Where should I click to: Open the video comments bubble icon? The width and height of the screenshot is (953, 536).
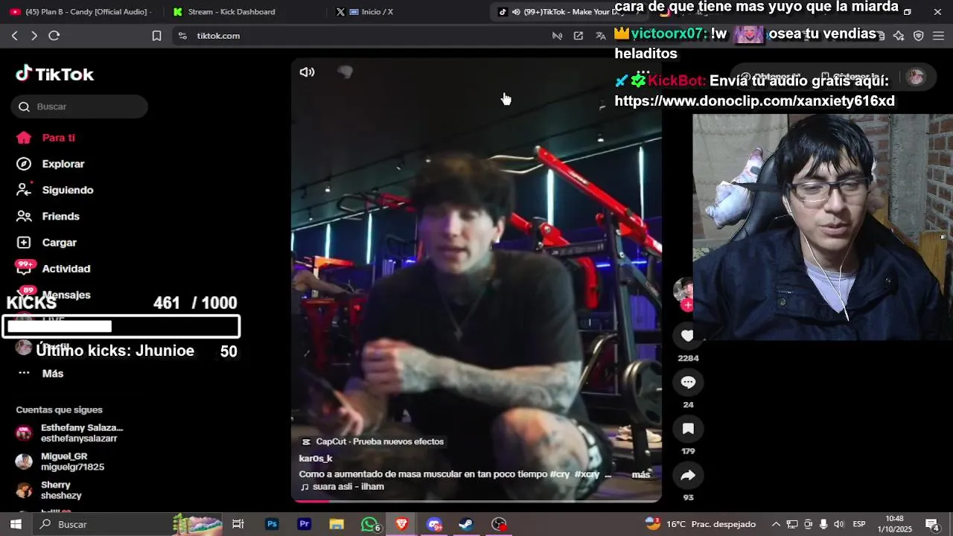pos(688,383)
